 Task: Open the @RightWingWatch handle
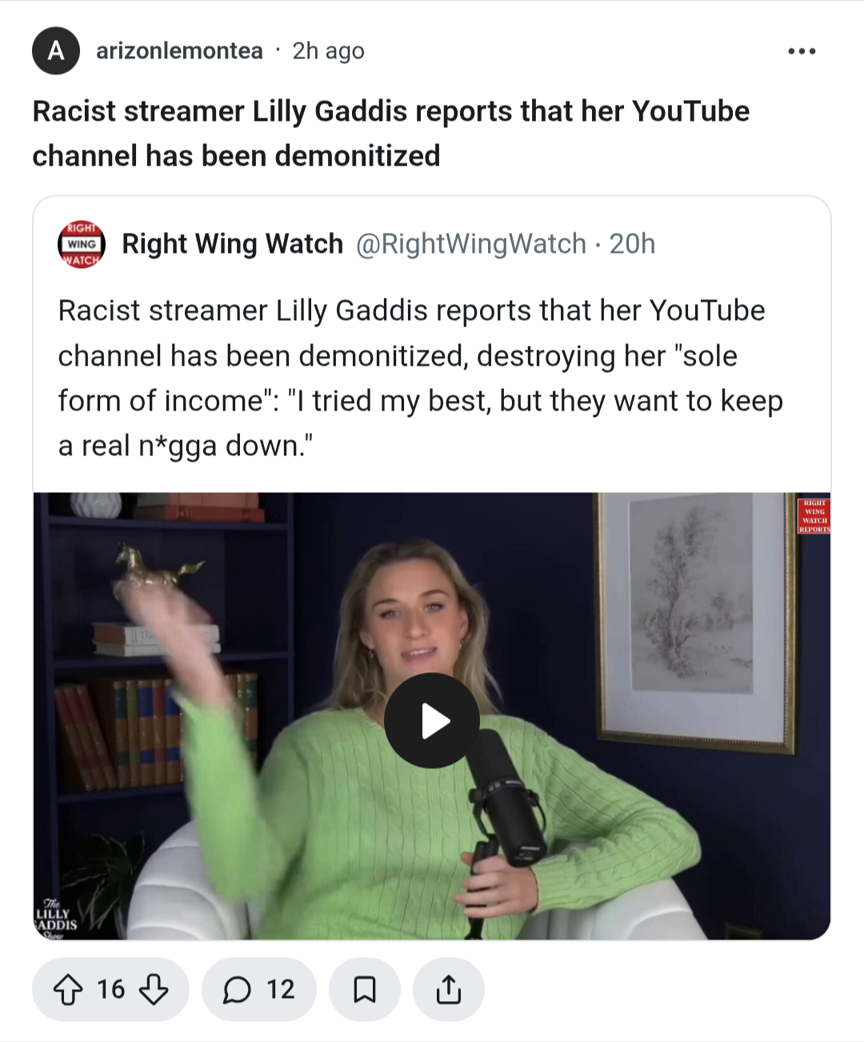pyautogui.click(x=471, y=243)
